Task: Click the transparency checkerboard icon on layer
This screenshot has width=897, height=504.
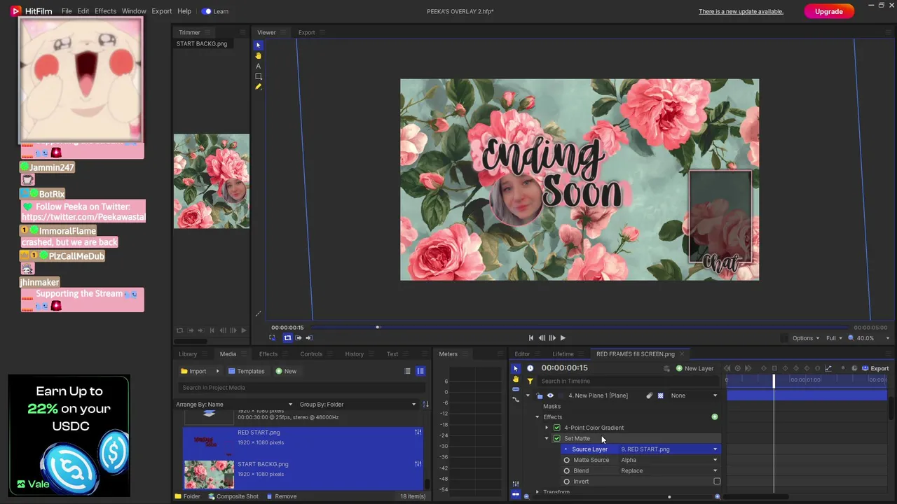Action: (660, 395)
